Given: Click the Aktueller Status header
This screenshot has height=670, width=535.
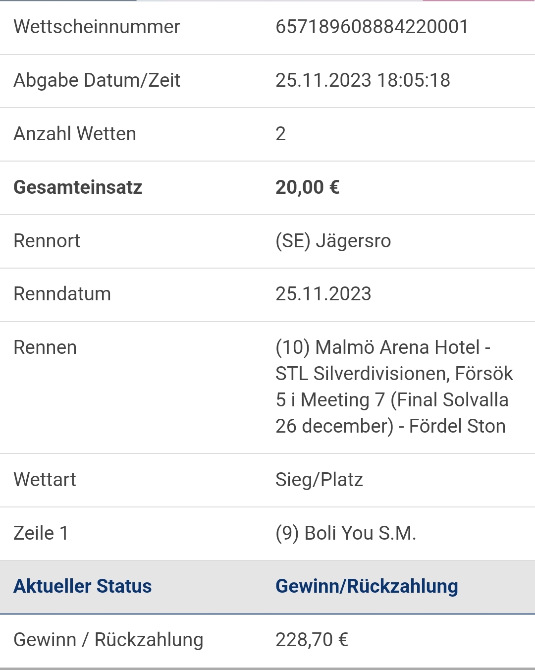Looking at the screenshot, I should point(83,586).
